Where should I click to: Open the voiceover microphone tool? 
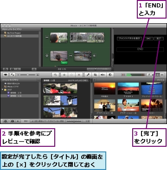point(88,75)
